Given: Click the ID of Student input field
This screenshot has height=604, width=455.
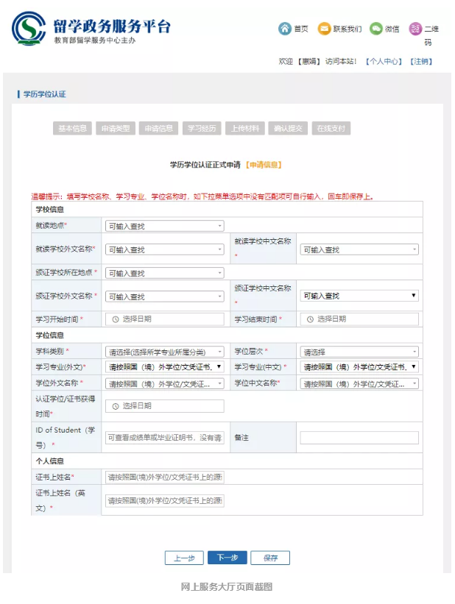Looking at the screenshot, I should 165,438.
